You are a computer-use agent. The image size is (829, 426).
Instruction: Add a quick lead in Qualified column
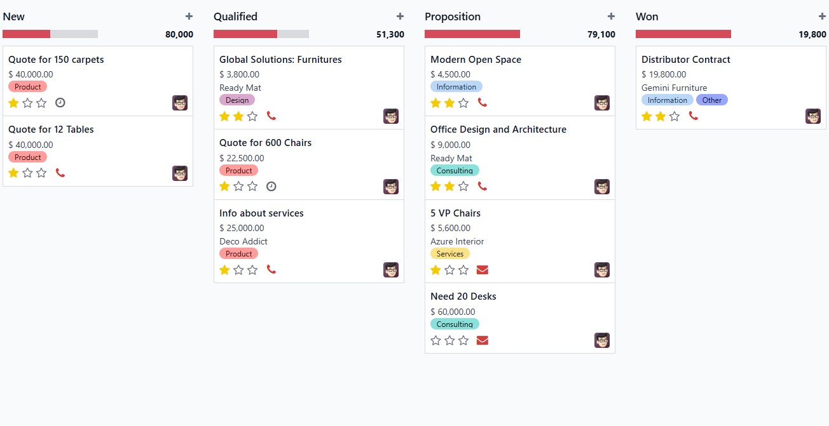[x=400, y=17]
